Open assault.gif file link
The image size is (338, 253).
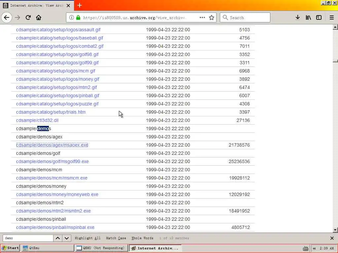point(58,30)
